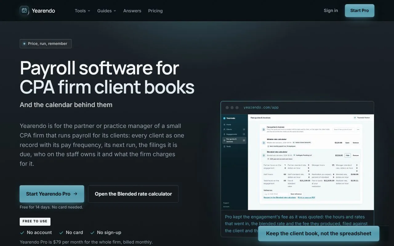Click the checkmark icon beside "No sign-up"
Viewport: 394px width, 246px height.
92,233
